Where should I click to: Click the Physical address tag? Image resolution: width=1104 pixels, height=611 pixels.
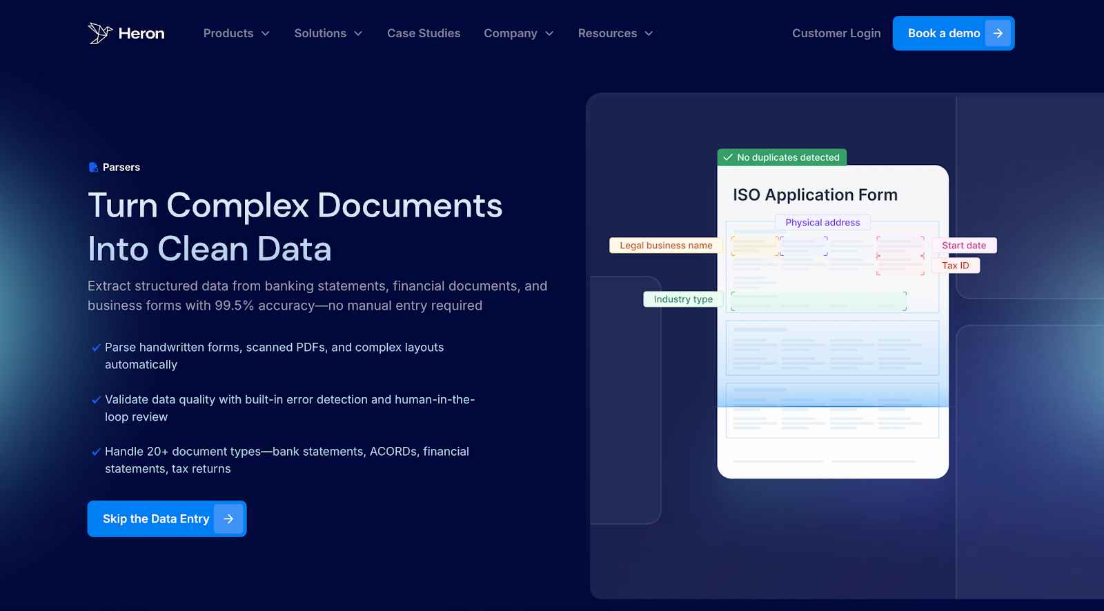click(x=822, y=222)
